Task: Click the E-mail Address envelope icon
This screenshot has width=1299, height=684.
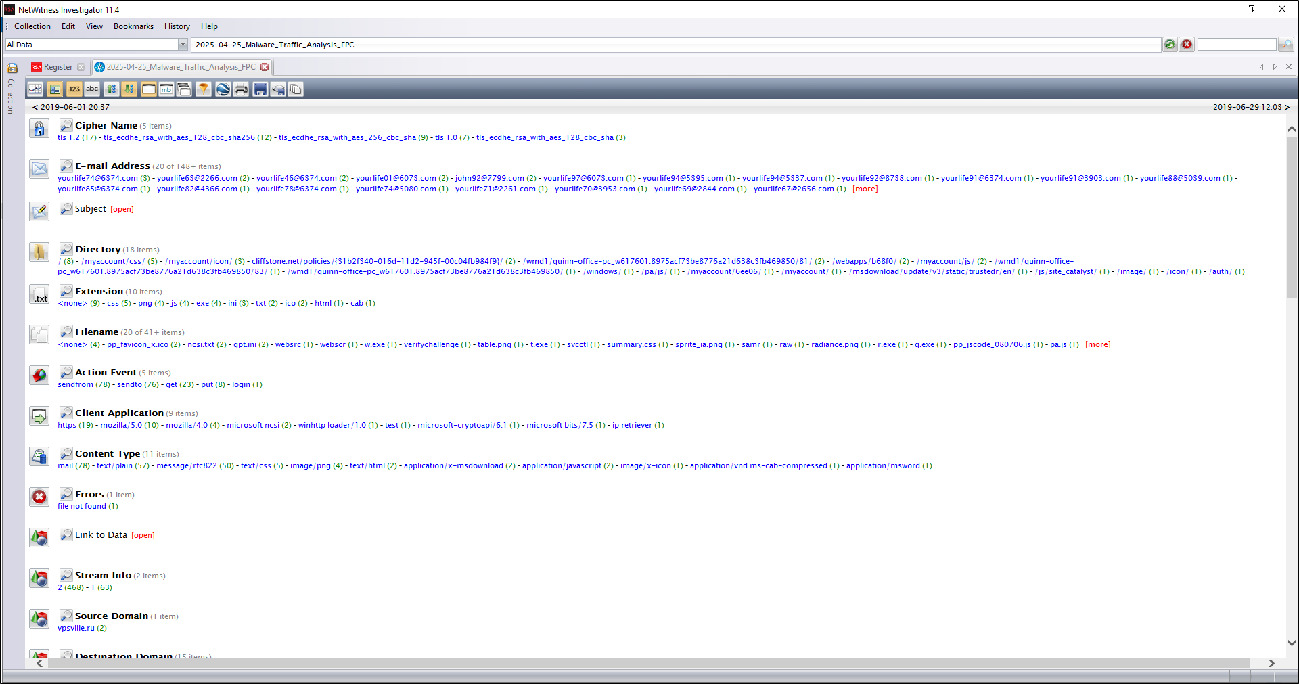Action: [x=39, y=169]
